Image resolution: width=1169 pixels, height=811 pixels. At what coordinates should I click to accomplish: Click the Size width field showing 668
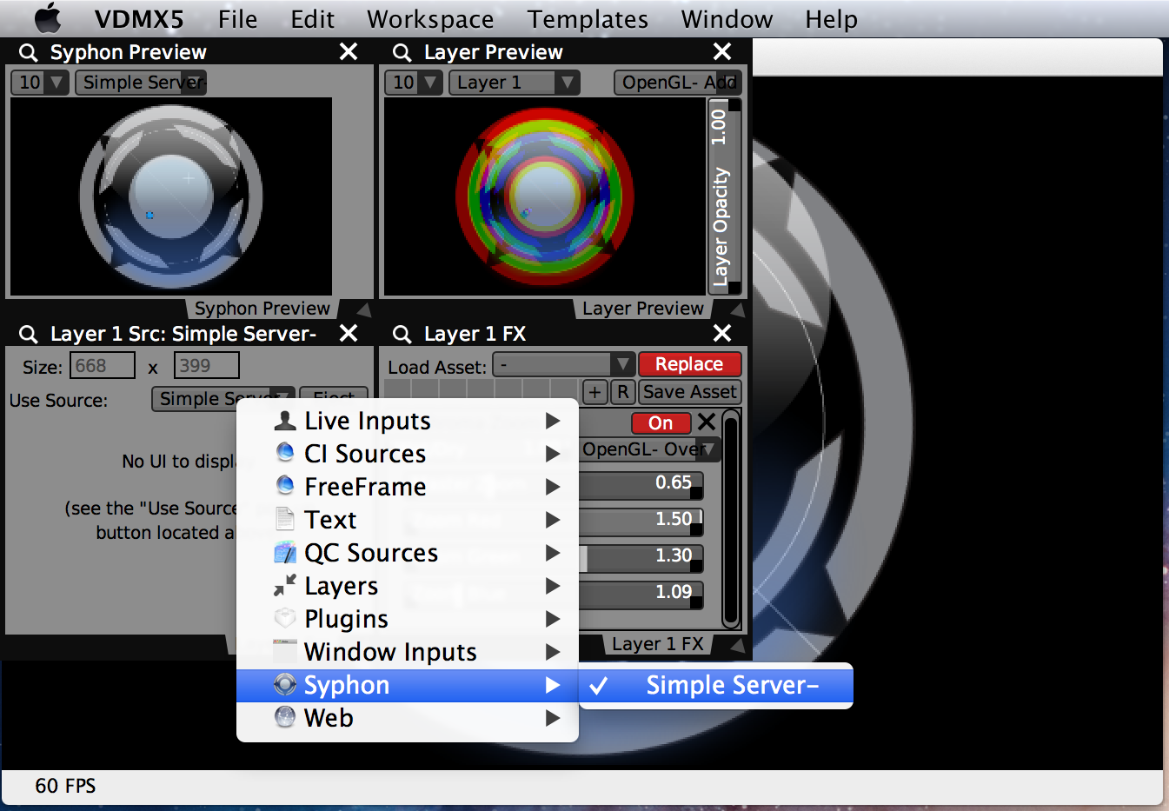[x=102, y=365]
